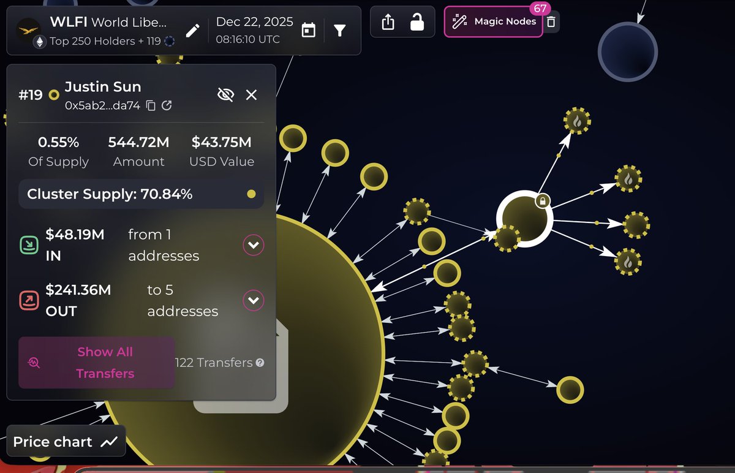Open the Price chart panel
Image resolution: width=735 pixels, height=473 pixels.
[x=66, y=441]
